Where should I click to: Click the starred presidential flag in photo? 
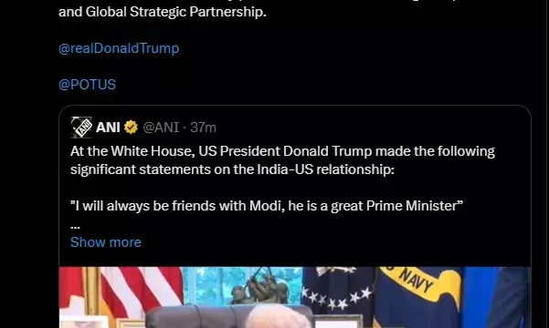click(x=338, y=290)
